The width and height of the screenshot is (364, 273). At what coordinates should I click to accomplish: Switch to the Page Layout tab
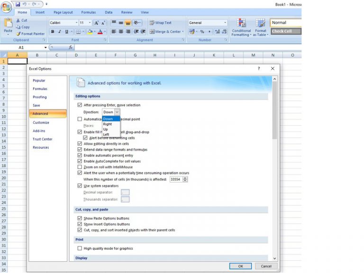63,12
